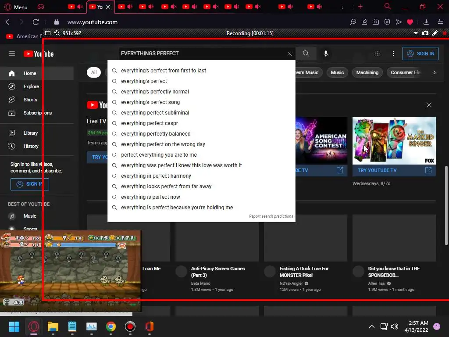The height and width of the screenshot is (337, 449).
Task: Click the top-right SIGN IN button
Action: tap(420, 54)
